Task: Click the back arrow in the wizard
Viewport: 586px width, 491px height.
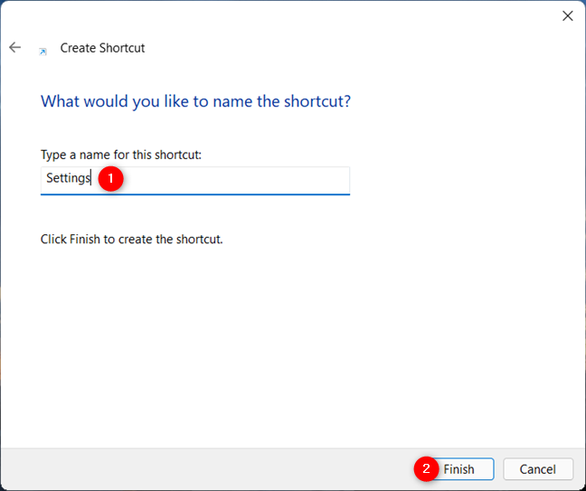Action: pos(15,47)
